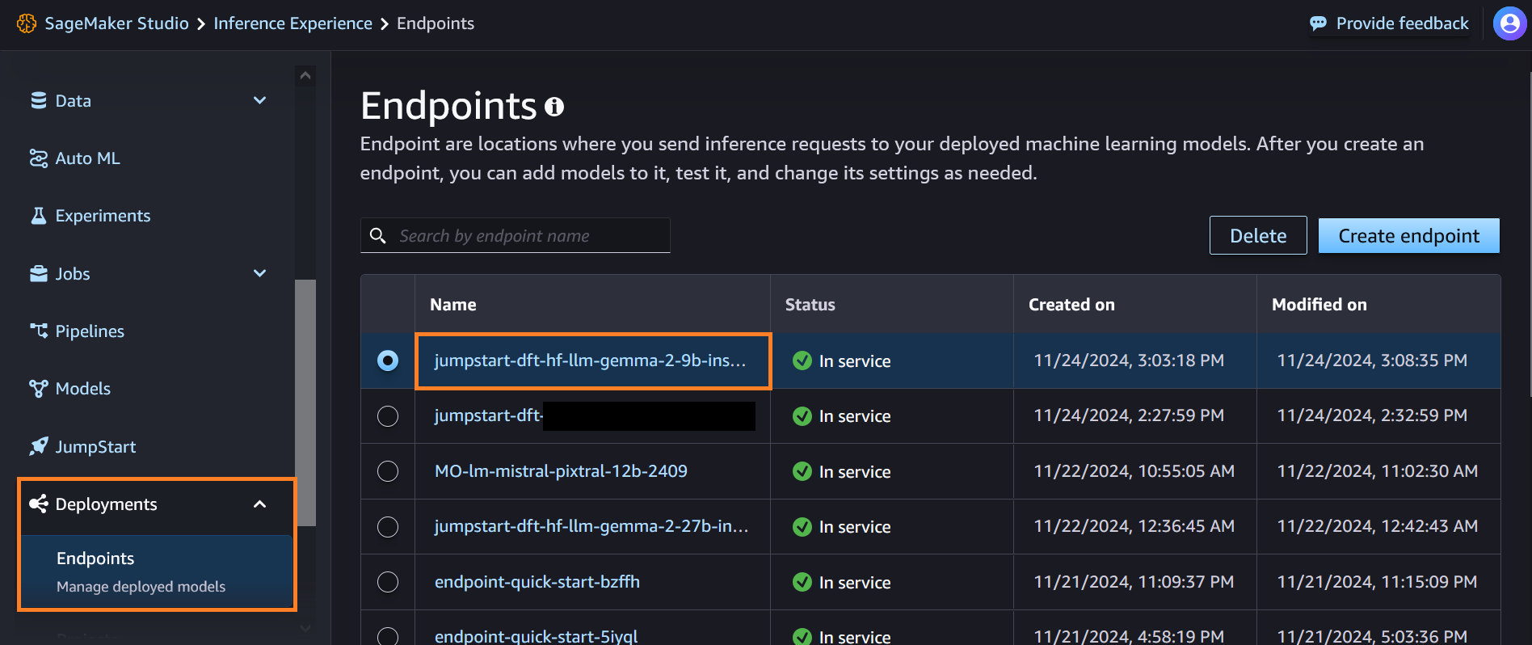The image size is (1532, 645).
Task: Open the user profile avatar
Action: 1509,23
